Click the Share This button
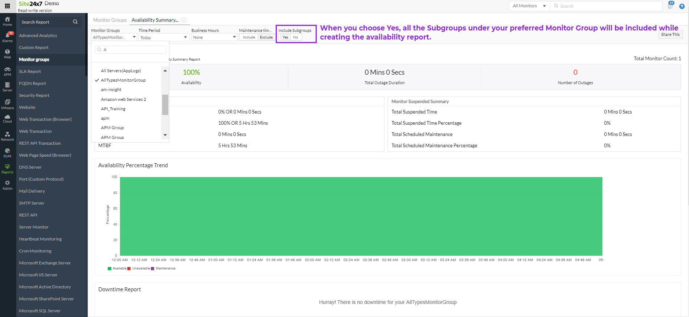The width and height of the screenshot is (689, 317). [670, 34]
